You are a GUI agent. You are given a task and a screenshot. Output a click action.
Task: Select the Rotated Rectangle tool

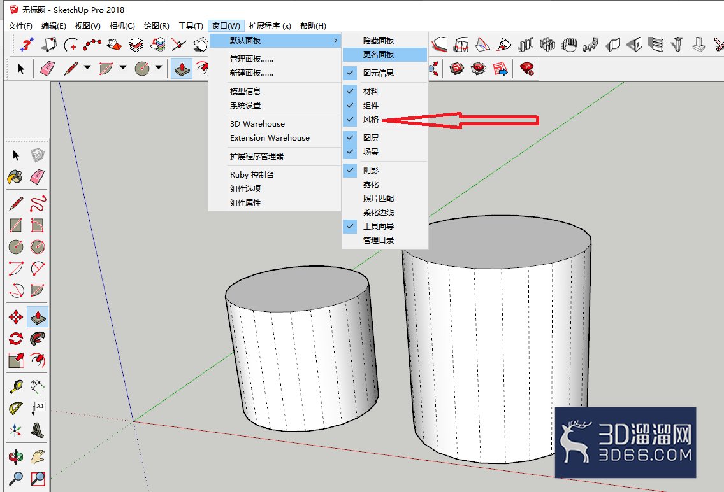click(38, 225)
